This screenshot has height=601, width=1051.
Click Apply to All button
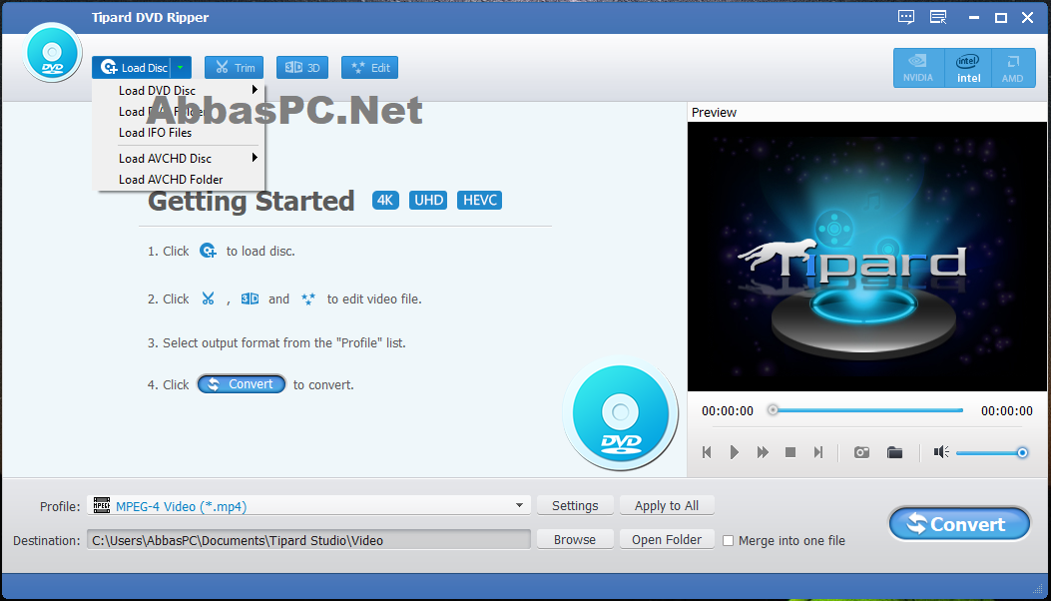667,506
